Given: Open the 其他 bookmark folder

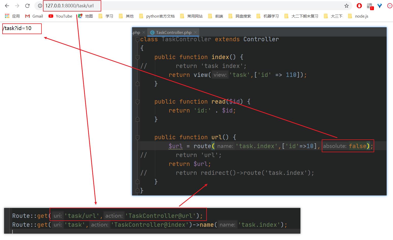Looking at the screenshot, I should [x=126, y=16].
